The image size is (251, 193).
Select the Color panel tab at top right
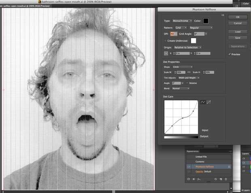point(246,4)
